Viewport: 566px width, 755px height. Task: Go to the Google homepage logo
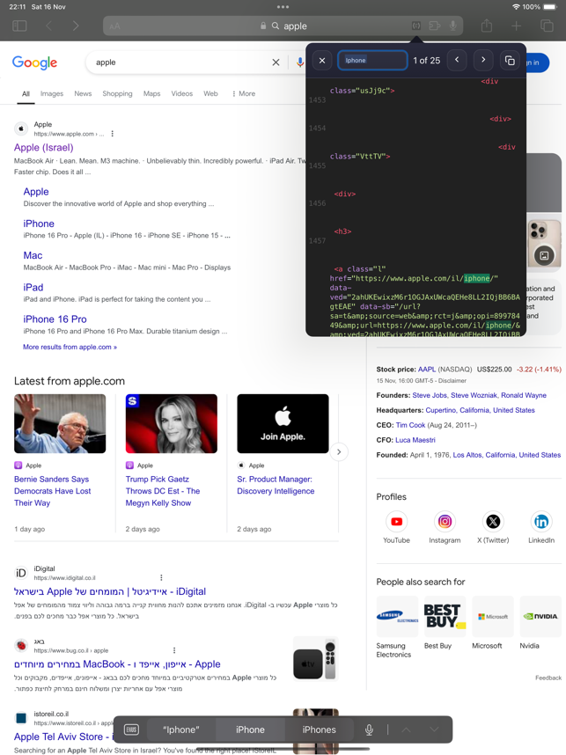34,62
